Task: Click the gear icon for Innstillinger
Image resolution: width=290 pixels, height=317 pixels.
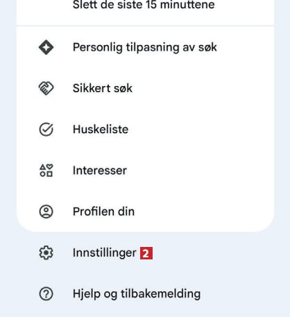Action: [x=46, y=252]
